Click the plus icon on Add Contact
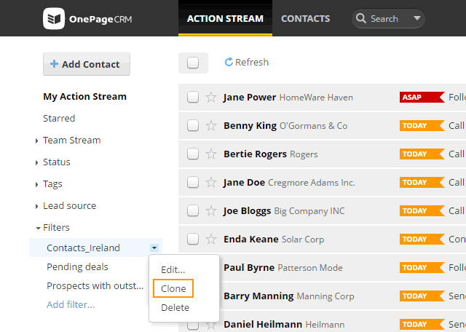The width and height of the screenshot is (466, 332). [x=54, y=63]
